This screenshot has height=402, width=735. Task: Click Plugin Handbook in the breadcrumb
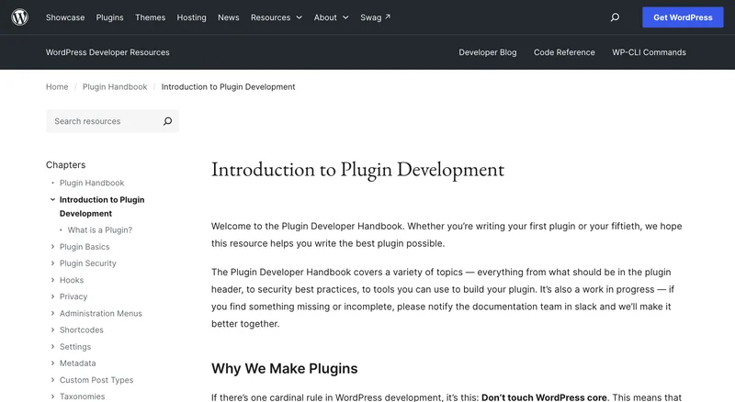tap(115, 86)
